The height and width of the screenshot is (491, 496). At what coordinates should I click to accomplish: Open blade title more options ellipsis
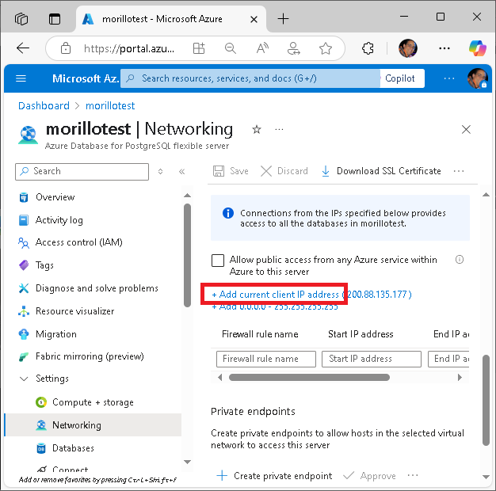click(x=279, y=129)
